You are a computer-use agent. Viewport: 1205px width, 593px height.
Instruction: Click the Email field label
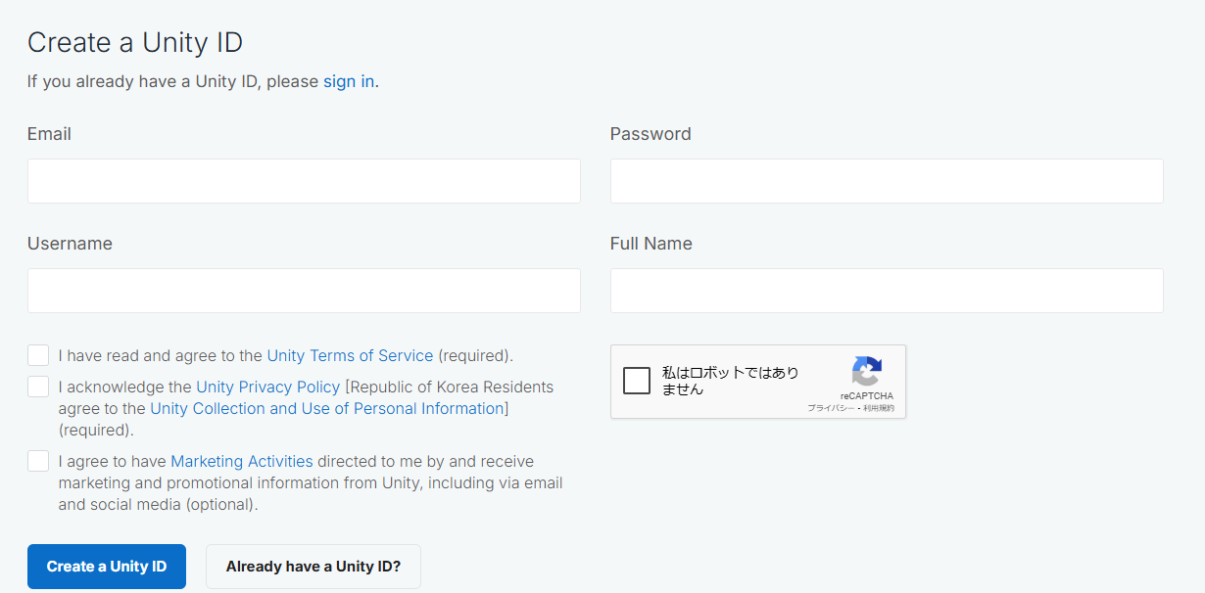[x=49, y=134]
